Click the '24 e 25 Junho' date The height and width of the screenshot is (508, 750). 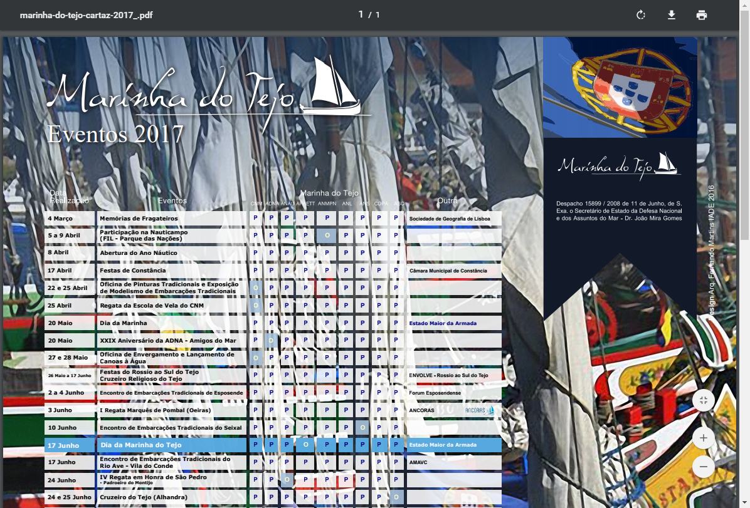point(70,497)
